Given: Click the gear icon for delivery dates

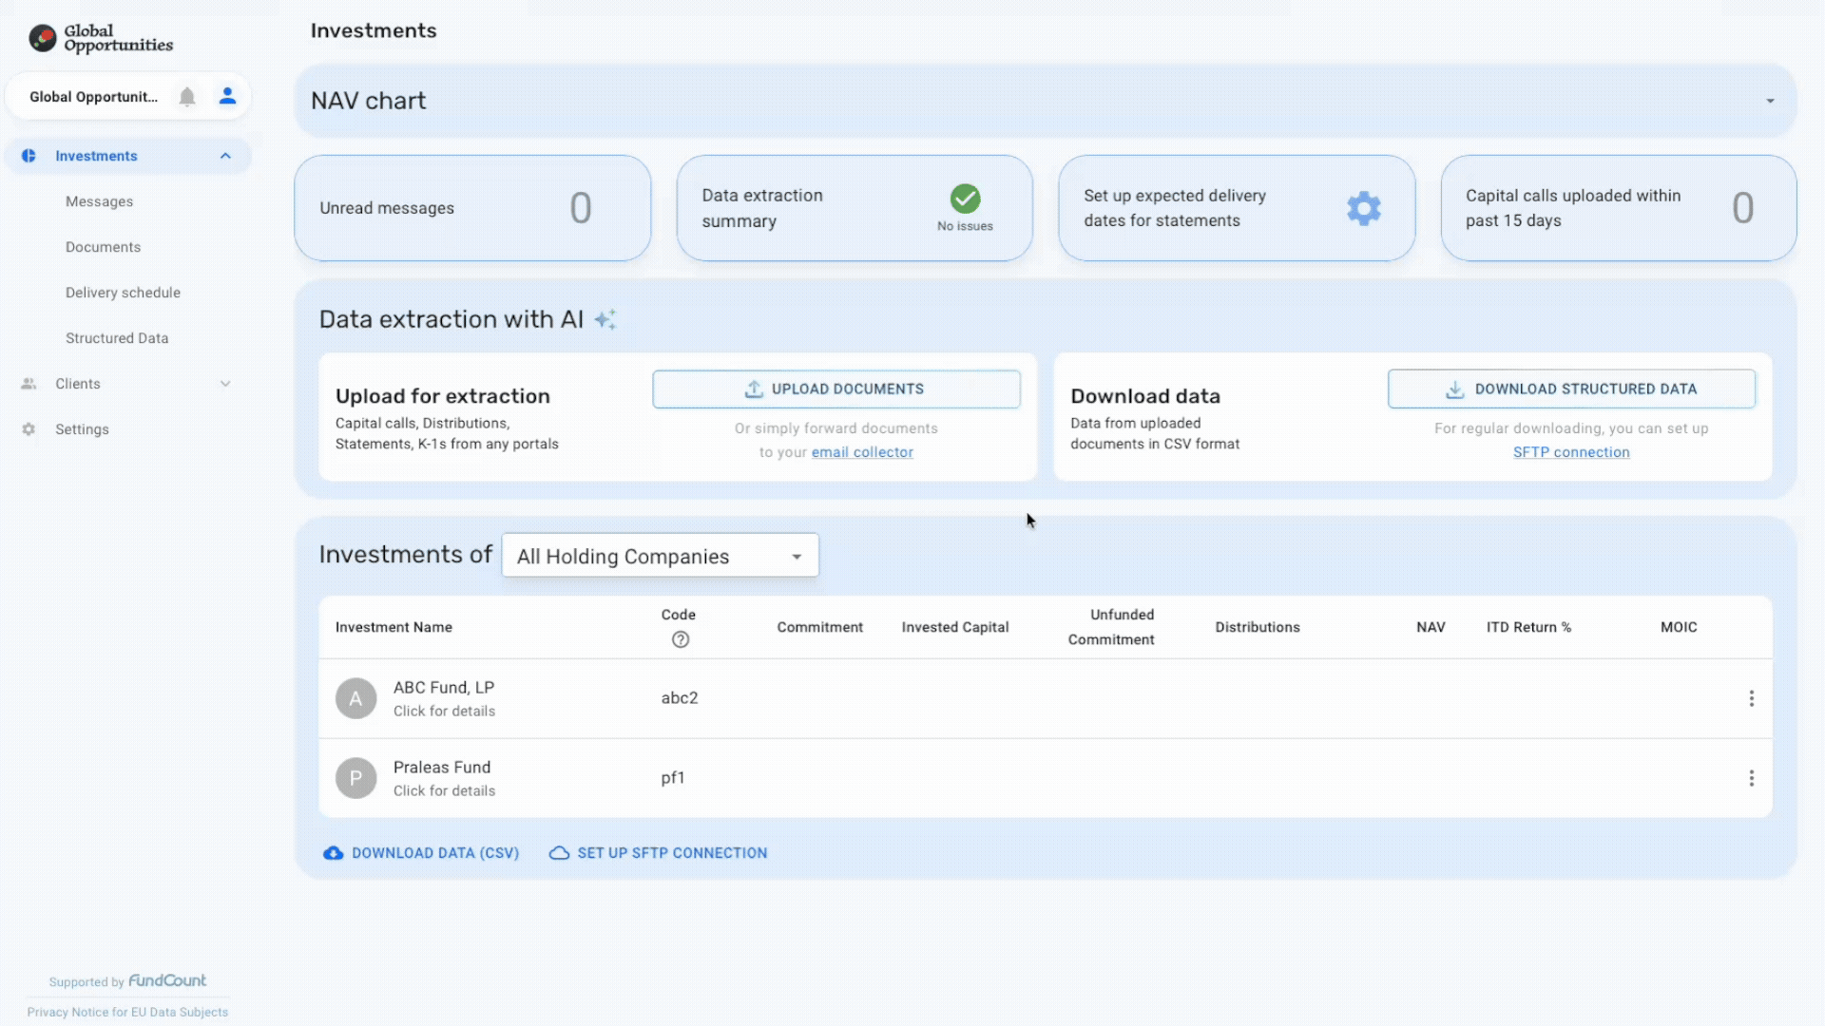Looking at the screenshot, I should pyautogui.click(x=1363, y=208).
